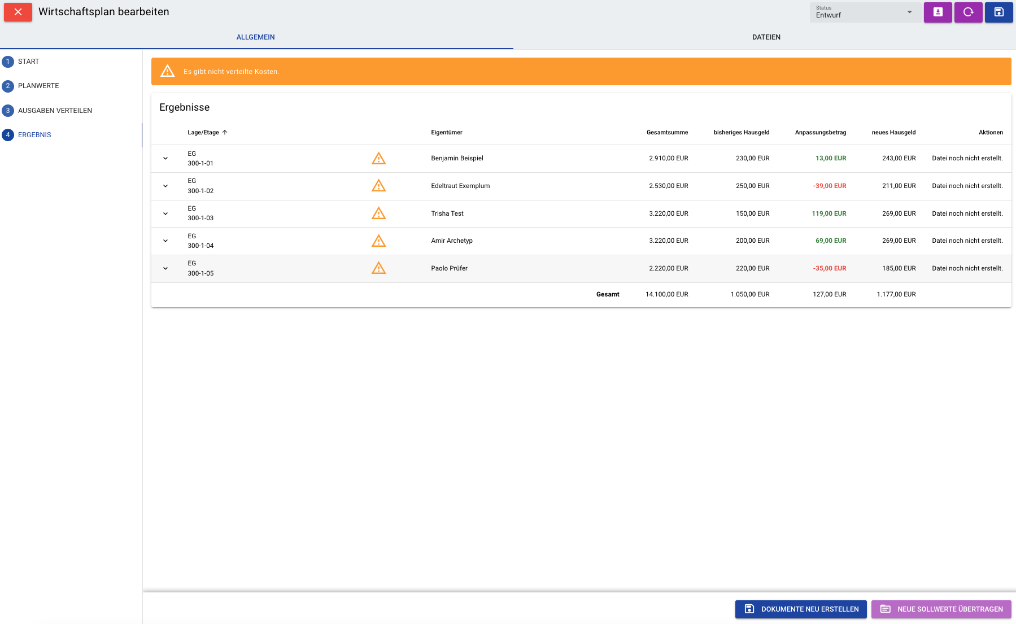Sort by Lage/Etage column header
The width and height of the screenshot is (1016, 624).
click(203, 133)
